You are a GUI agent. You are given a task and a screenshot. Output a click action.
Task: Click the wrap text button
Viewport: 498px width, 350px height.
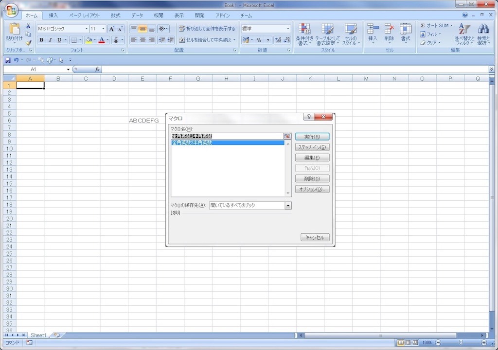tap(207, 29)
